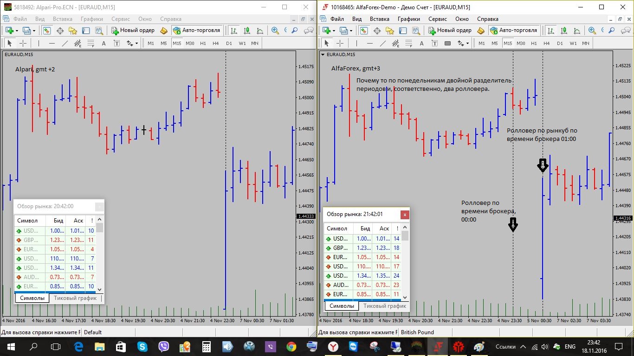
Task: Toggle Авто-торговля in the Alpari window
Action: (x=196, y=31)
